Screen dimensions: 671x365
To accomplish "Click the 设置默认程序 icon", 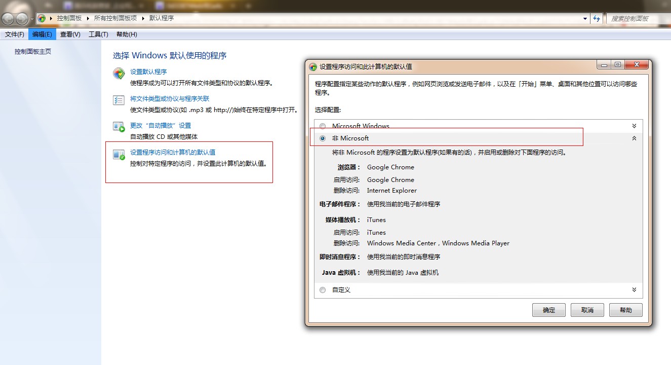I will click(119, 74).
